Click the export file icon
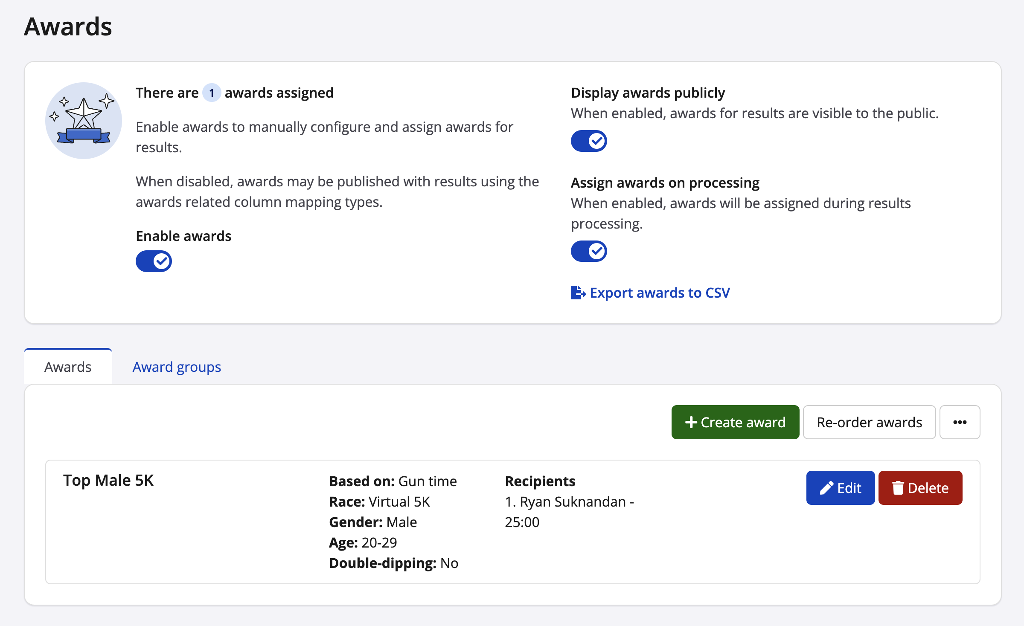 [578, 293]
